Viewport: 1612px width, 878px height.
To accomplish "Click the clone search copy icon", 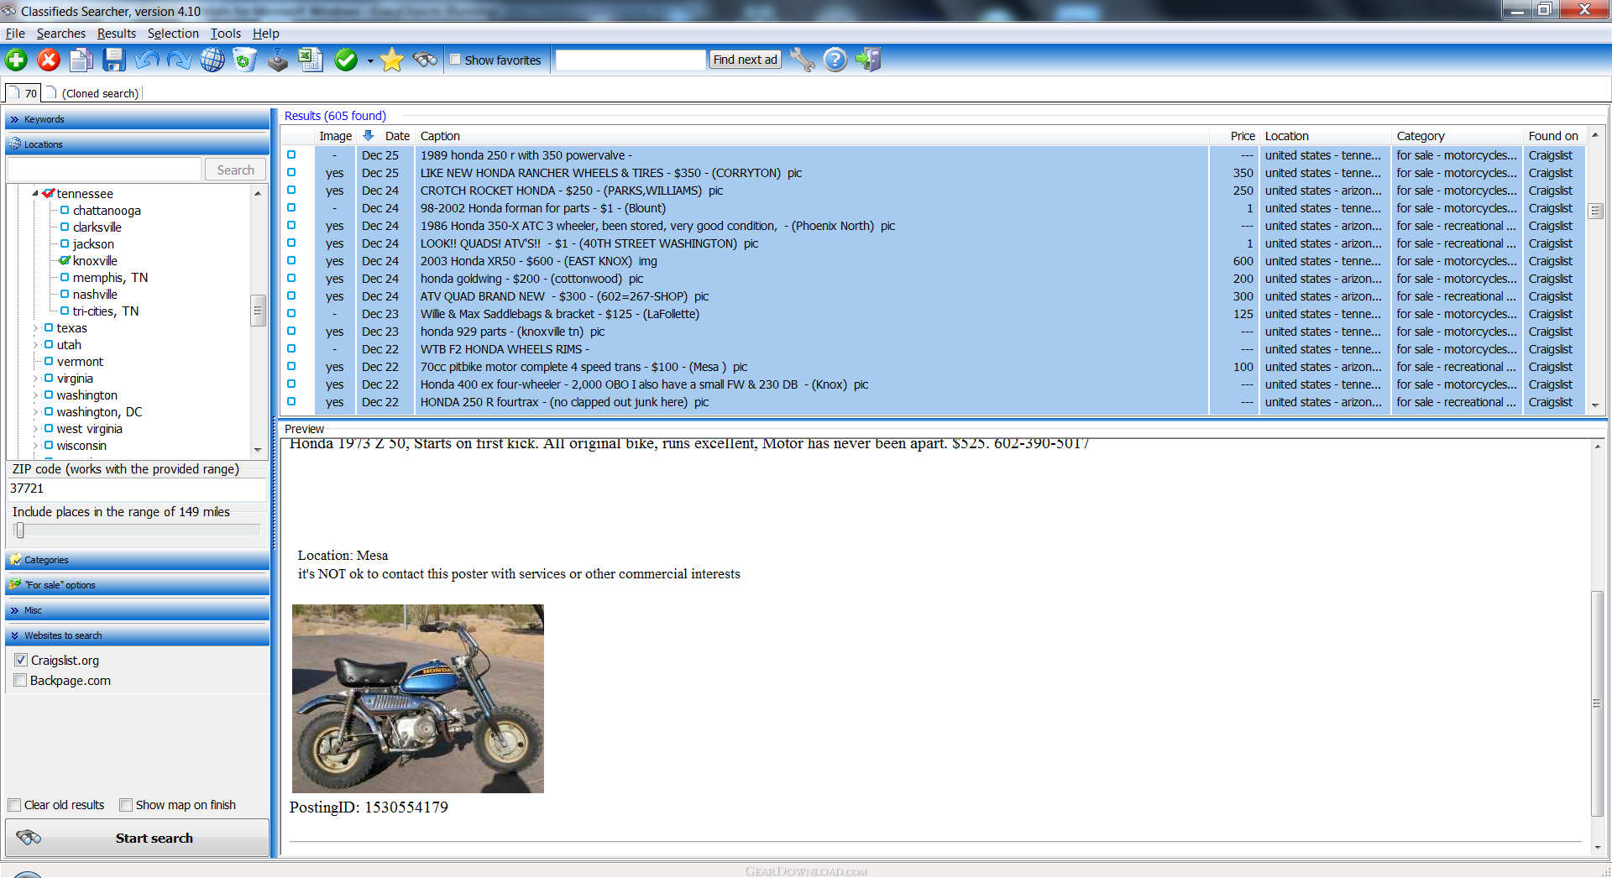I will (81, 60).
